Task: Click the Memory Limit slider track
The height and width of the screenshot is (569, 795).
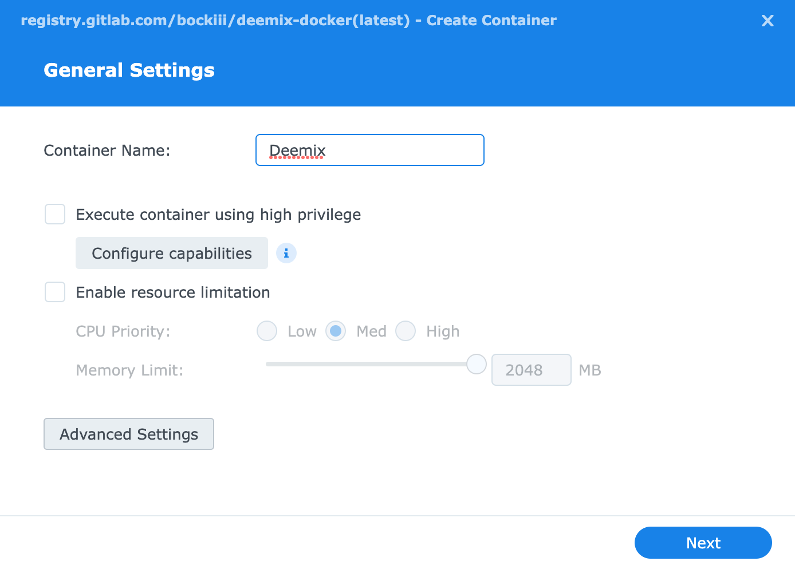Action: pyautogui.click(x=367, y=364)
